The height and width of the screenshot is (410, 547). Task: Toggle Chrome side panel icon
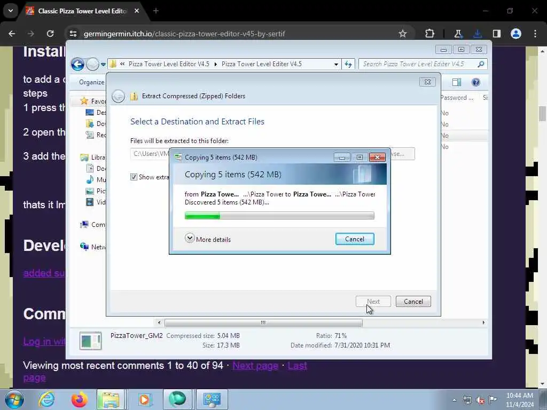pyautogui.click(x=497, y=34)
